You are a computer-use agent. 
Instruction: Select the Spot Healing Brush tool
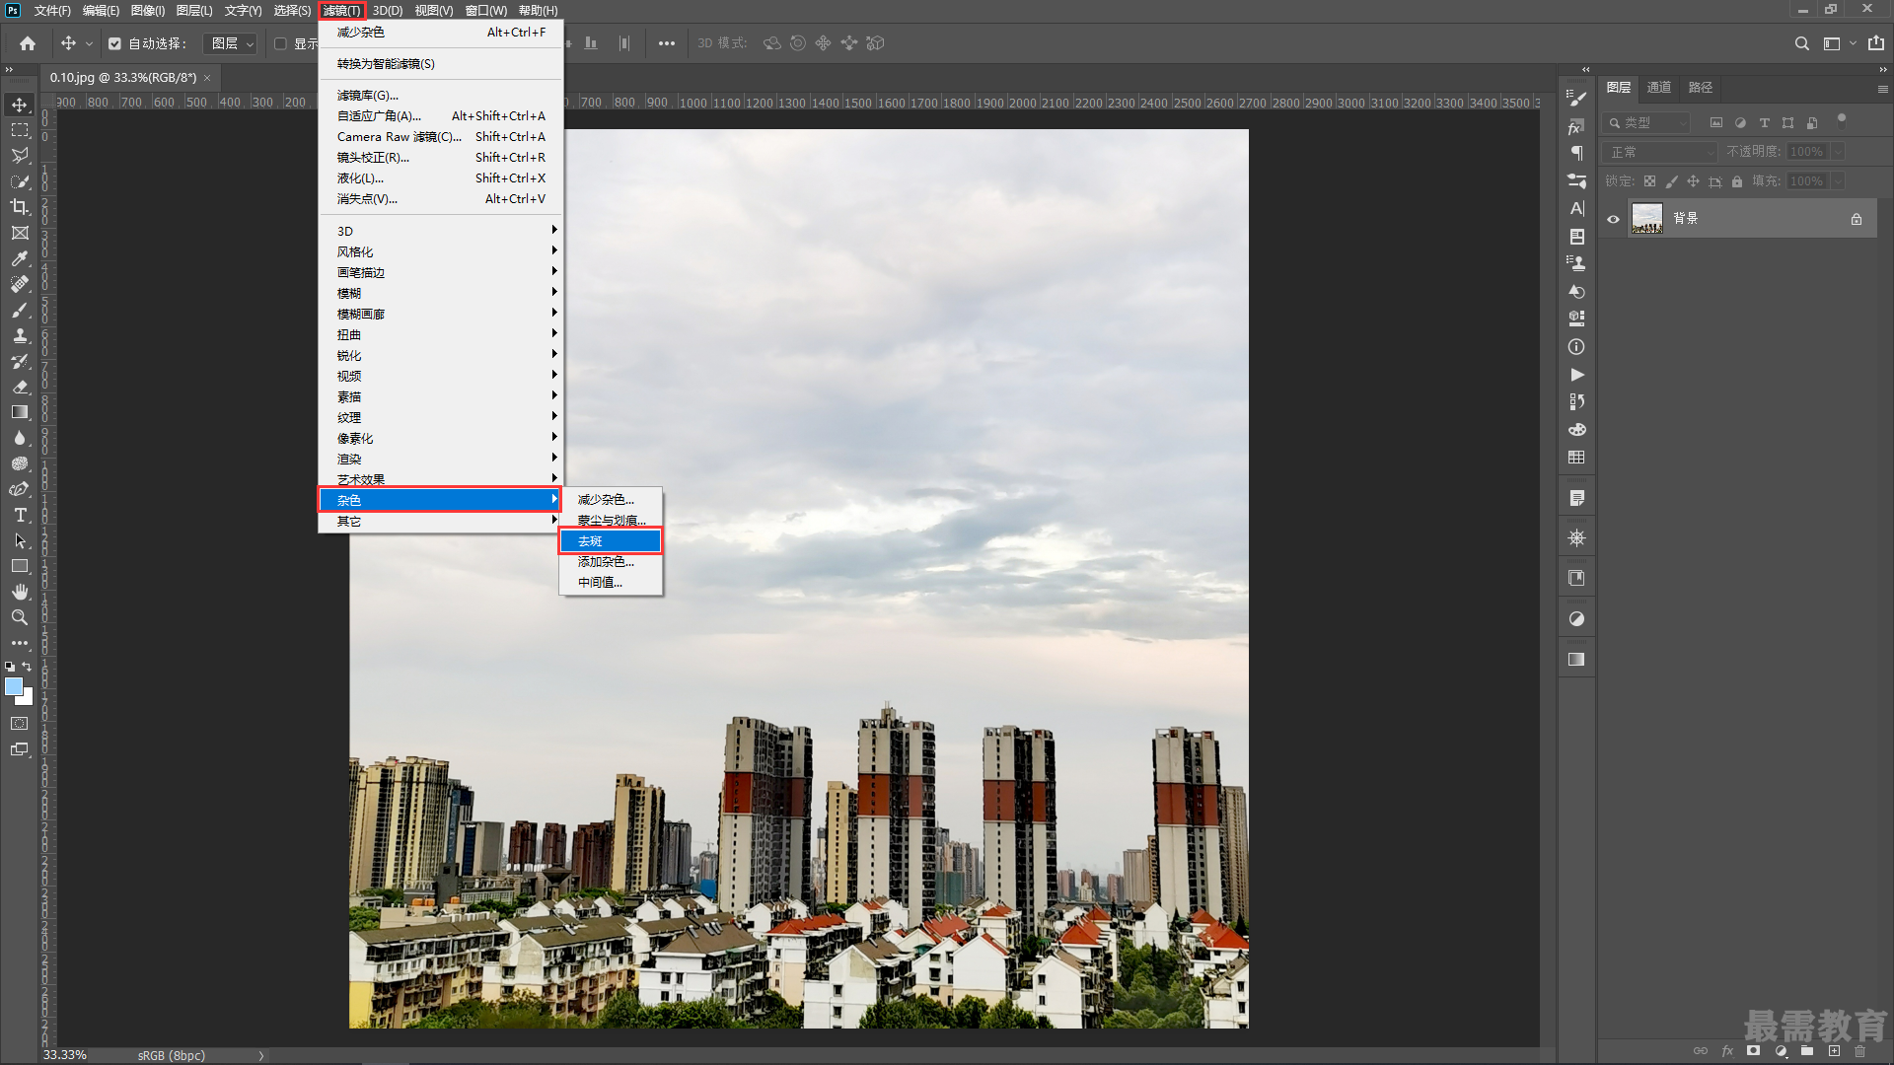pyautogui.click(x=20, y=284)
